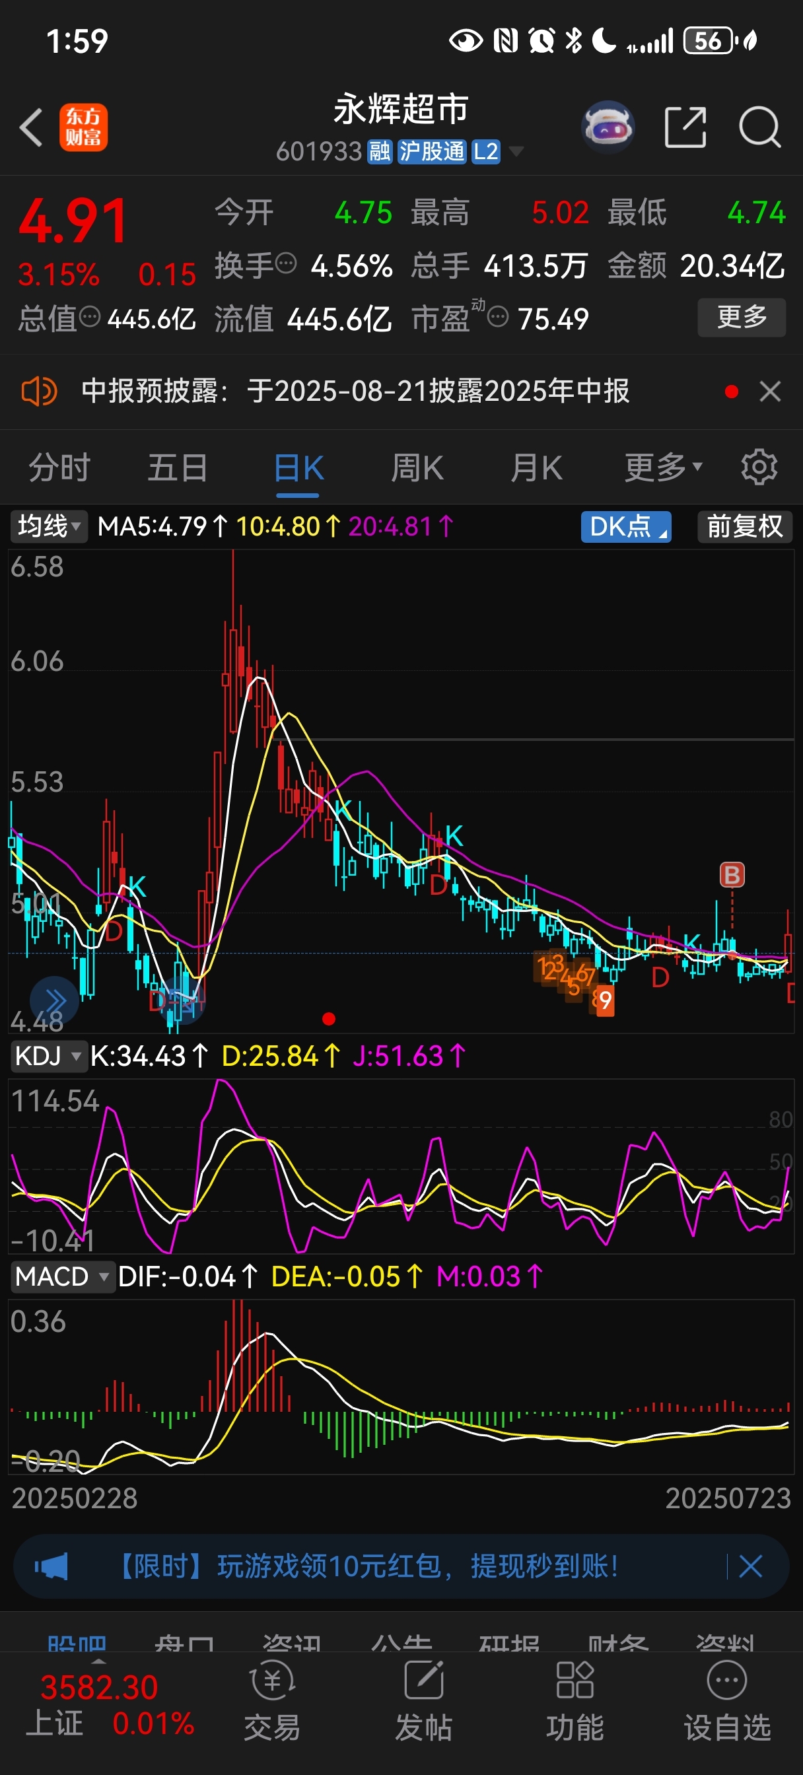Tap the 流值 445.6亿 value
The width and height of the screenshot is (803, 1775).
[339, 319]
